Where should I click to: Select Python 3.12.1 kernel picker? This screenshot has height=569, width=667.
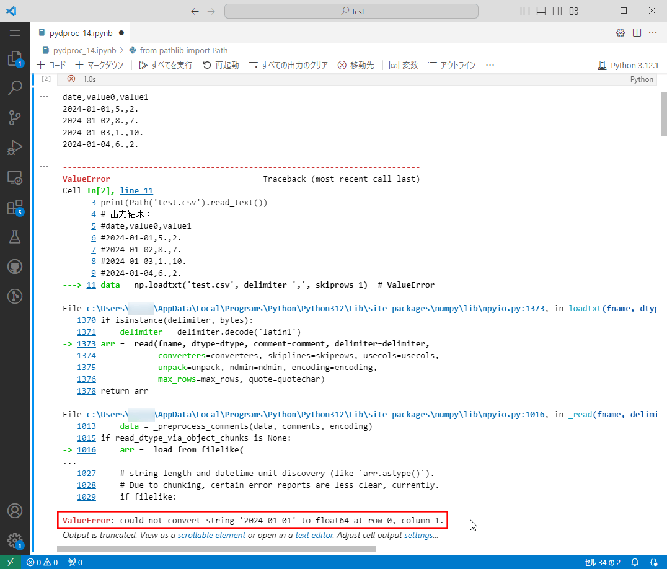coord(627,65)
